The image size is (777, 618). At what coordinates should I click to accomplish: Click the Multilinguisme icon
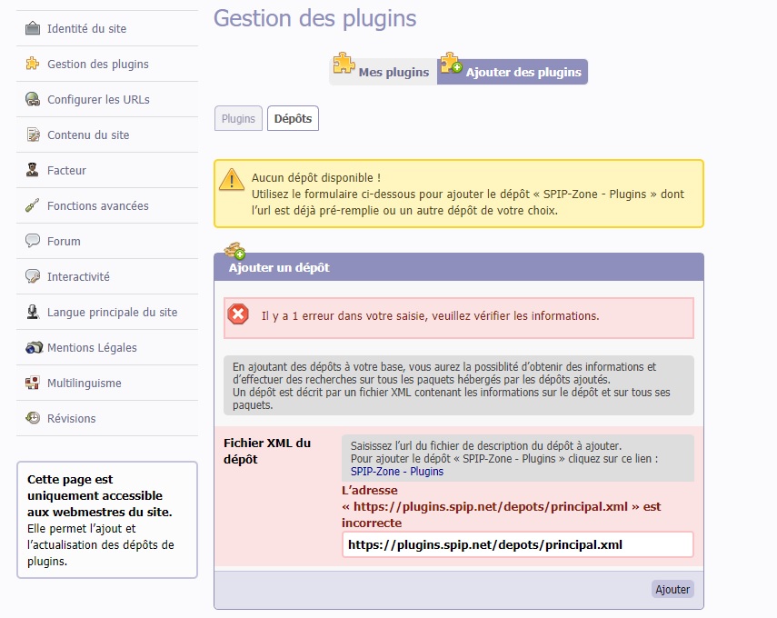33,383
